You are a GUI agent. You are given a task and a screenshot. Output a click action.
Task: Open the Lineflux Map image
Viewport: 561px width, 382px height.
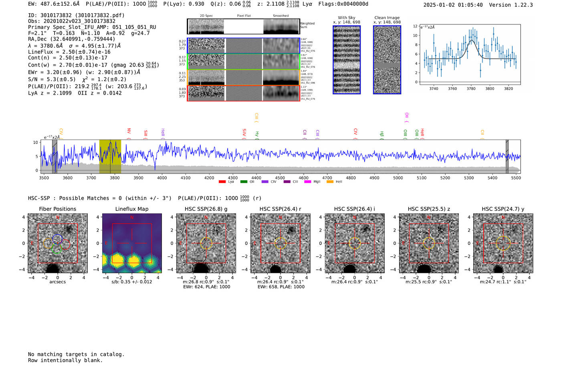(x=132, y=243)
